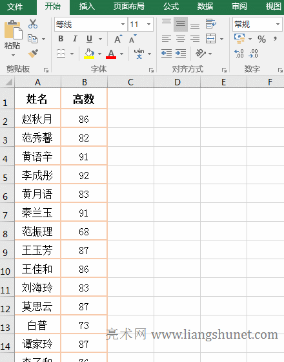284x362 pixels.
Task: Click the Cut scissors icon
Action: click(x=33, y=24)
